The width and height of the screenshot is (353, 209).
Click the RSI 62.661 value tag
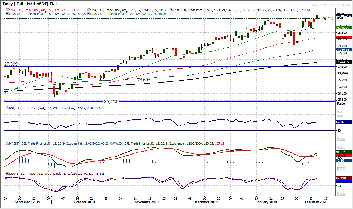(x=344, y=122)
